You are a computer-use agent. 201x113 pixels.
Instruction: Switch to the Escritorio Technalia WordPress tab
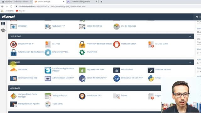tap(17, 2)
